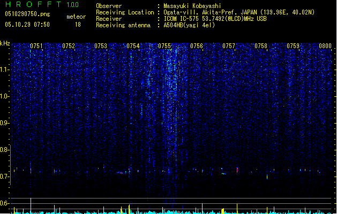This screenshot has height=214, width=337.
Task: Click the Ogata-vill. Akita-Pref. JAPAN location text
Action: [x=239, y=12]
